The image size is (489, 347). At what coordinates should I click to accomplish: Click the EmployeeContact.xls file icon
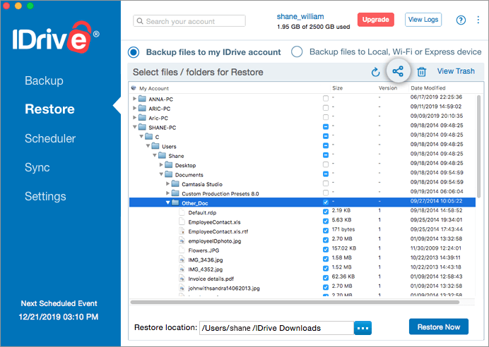[182, 222]
